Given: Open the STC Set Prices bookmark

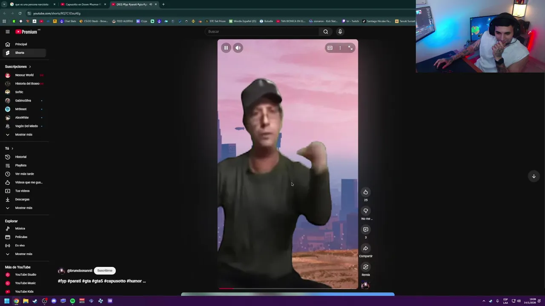Looking at the screenshot, I should 215,21.
